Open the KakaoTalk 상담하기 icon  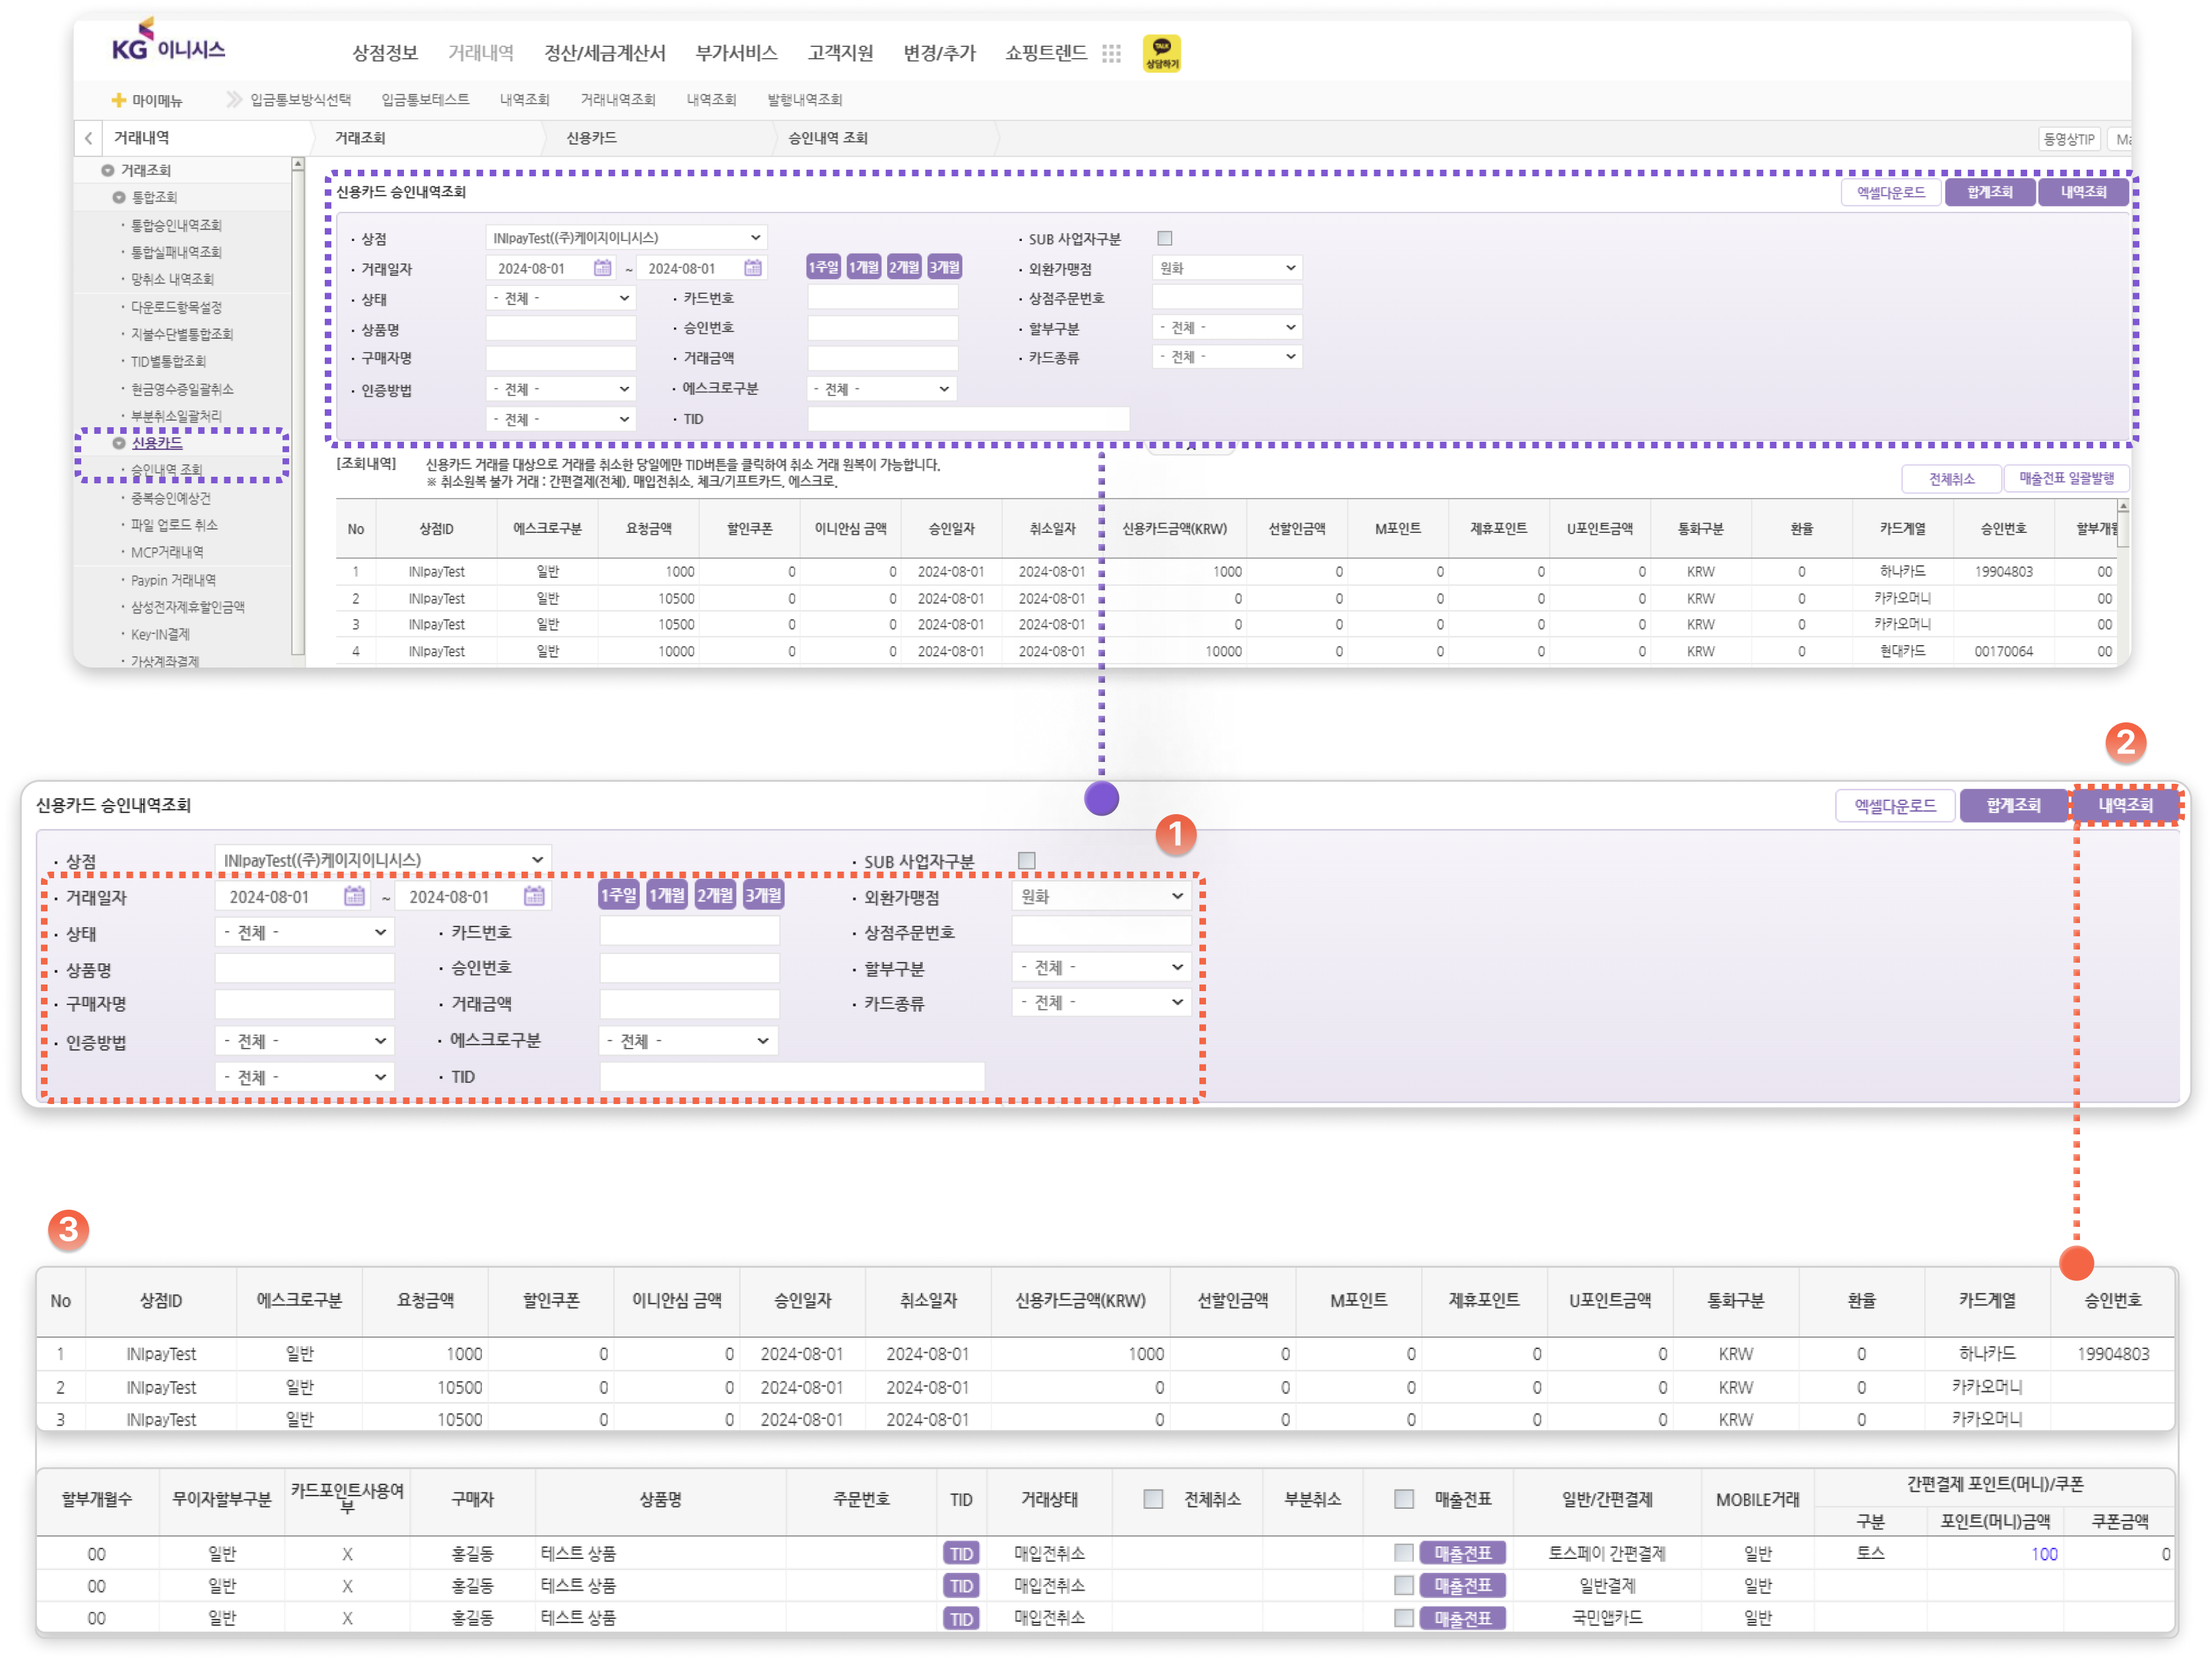(x=1161, y=53)
